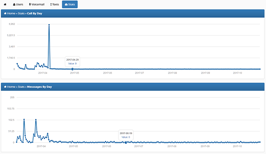Viewport: 266px width, 154px height.
Task: Click the 51.25 y-axis label
Action: (12, 131)
